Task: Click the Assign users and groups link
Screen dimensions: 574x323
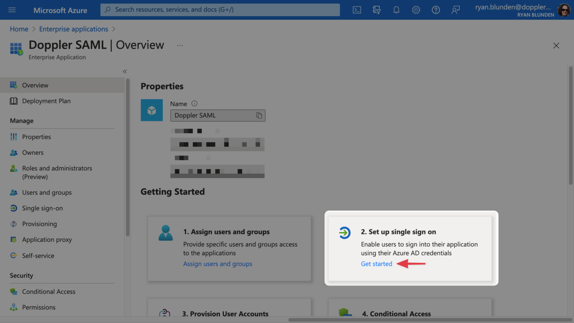Action: pyautogui.click(x=217, y=264)
